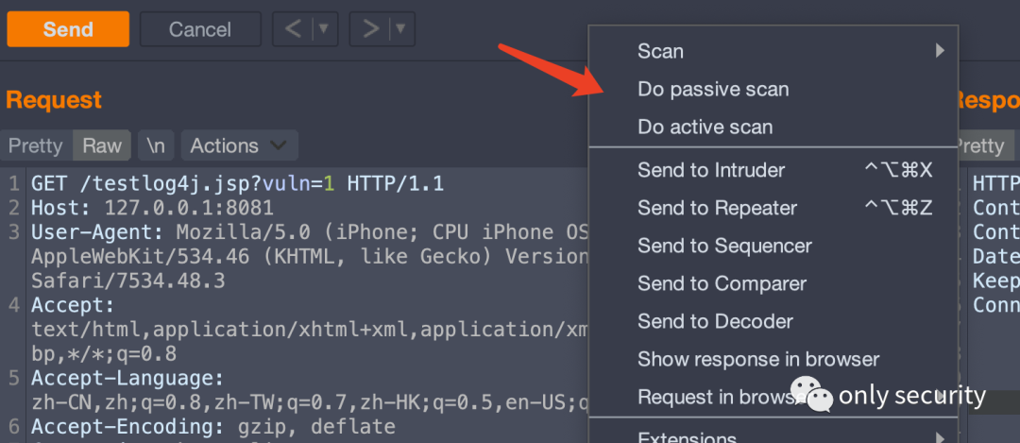Click the orange Send button
The height and width of the screenshot is (443, 1020).
pyautogui.click(x=68, y=29)
